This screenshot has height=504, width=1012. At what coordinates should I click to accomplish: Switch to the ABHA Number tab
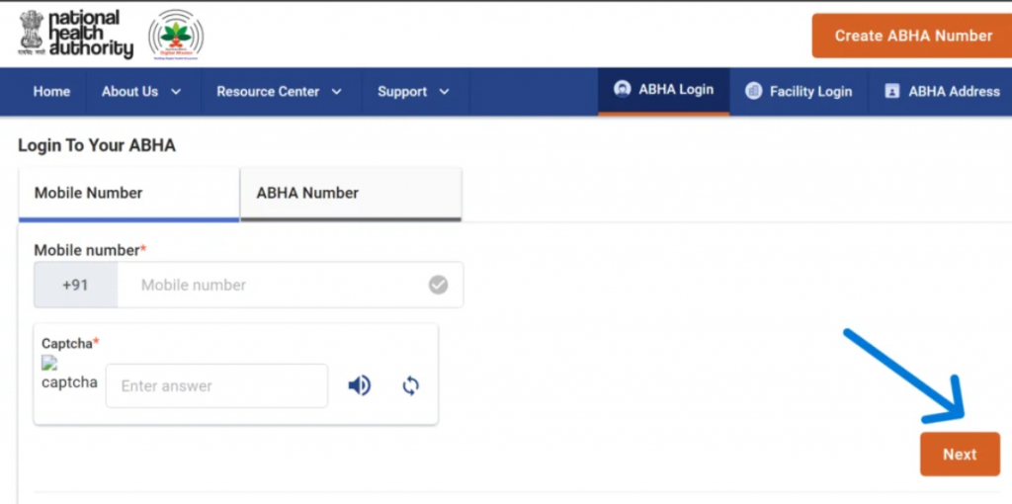(351, 194)
